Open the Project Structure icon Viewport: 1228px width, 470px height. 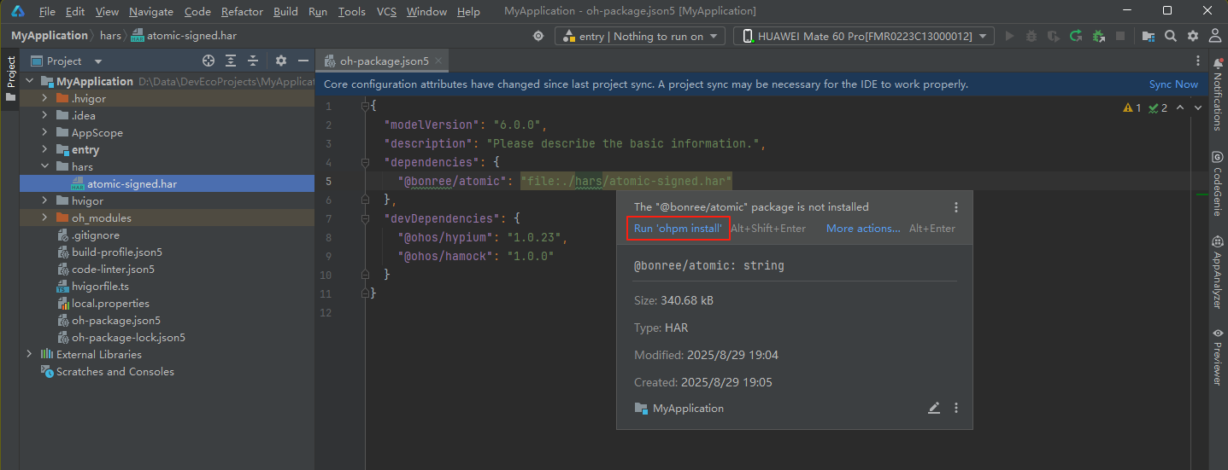[1149, 36]
